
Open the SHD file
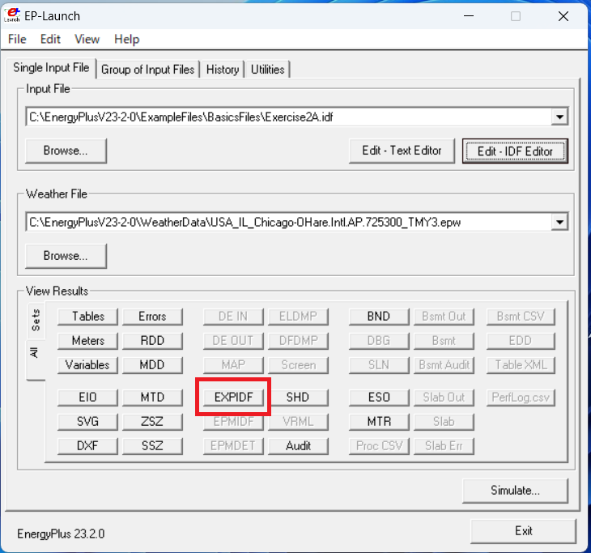pos(298,398)
